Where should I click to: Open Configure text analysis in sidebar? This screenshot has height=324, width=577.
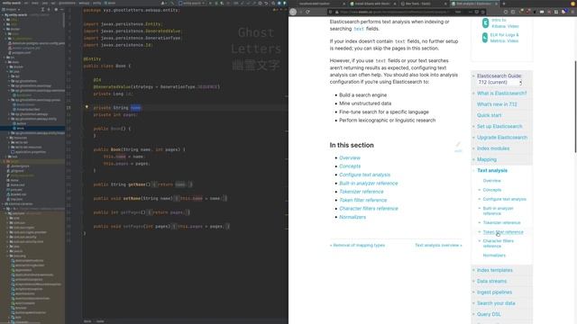(x=505, y=199)
